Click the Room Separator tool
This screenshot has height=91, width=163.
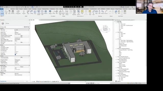pos(74,12)
